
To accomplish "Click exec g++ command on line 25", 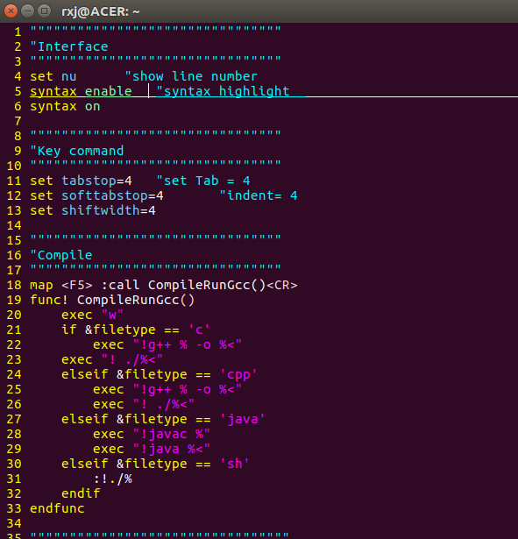I will pos(167,389).
